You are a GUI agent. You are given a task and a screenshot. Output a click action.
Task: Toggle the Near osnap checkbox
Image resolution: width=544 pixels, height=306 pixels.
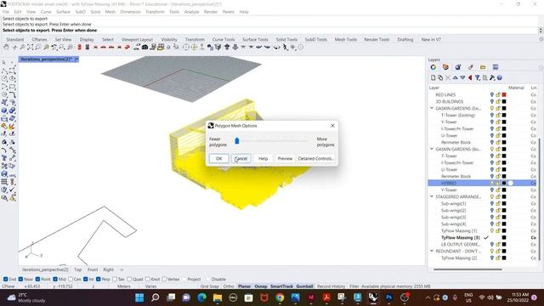(x=20, y=279)
